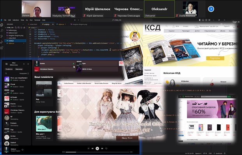Open the Terminal menu
Screen dimensions: 242x155
37,20
